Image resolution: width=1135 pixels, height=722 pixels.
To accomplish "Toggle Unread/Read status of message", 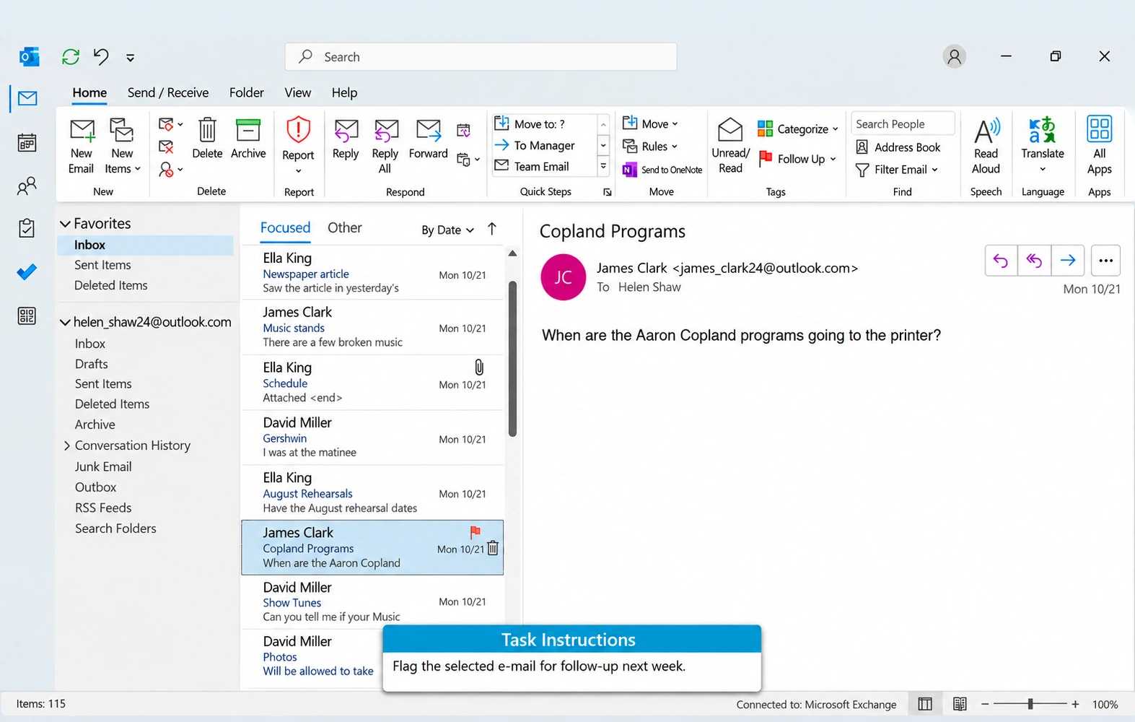I will click(x=730, y=147).
